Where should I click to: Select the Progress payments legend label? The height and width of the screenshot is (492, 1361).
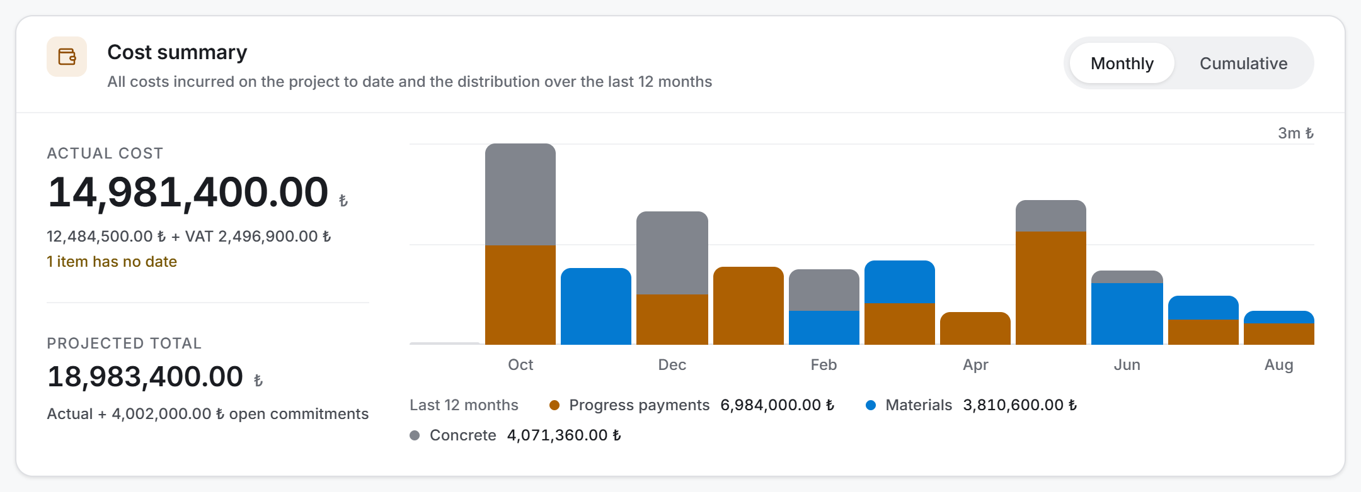(x=639, y=405)
